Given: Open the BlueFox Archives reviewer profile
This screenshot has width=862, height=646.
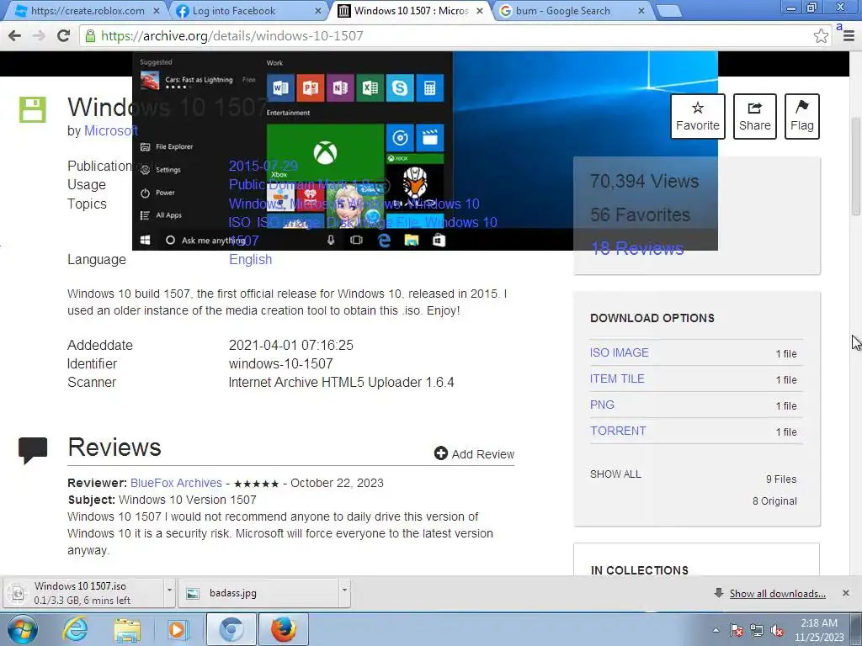Looking at the screenshot, I should click(176, 483).
